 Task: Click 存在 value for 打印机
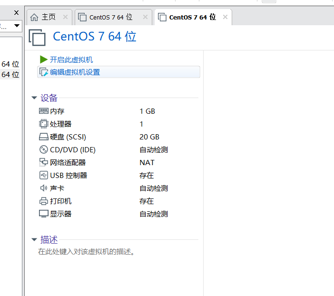(147, 201)
